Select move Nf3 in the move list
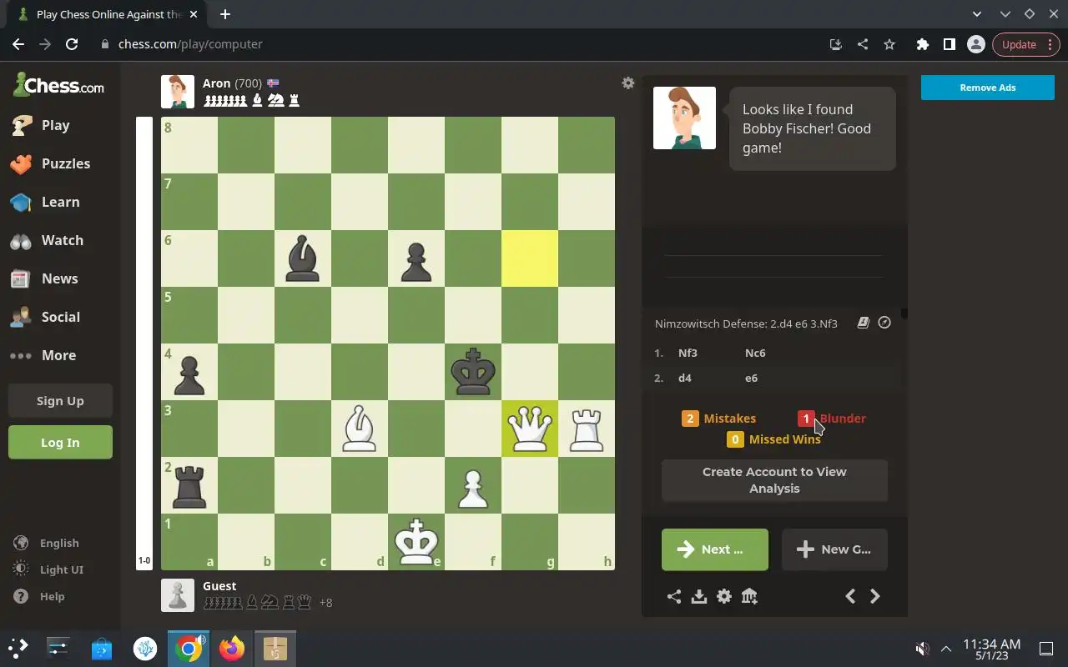The height and width of the screenshot is (667, 1068). click(x=688, y=353)
